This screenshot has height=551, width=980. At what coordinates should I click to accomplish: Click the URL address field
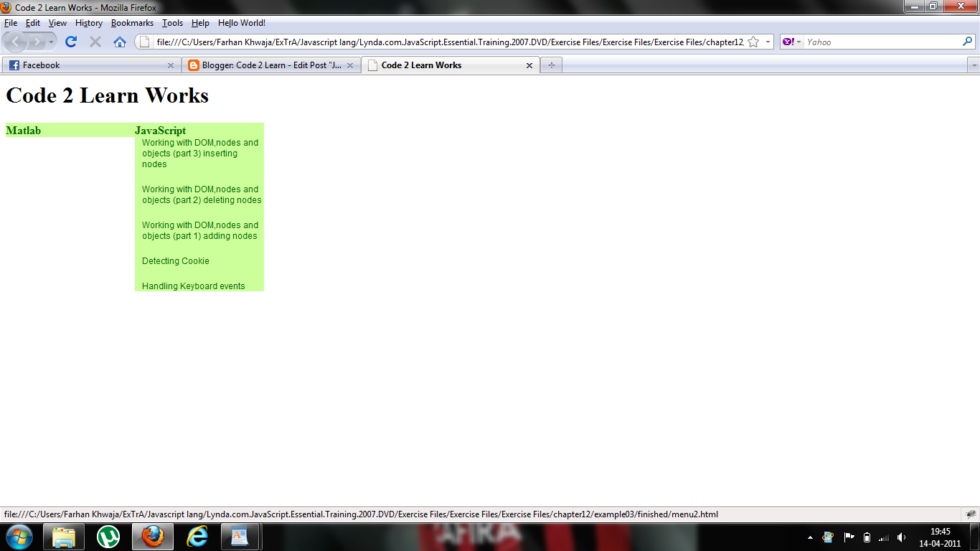(449, 42)
